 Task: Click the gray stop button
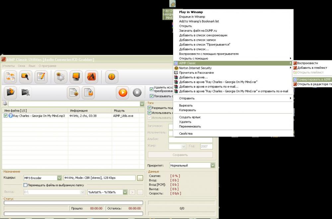pyautogui.click(x=137, y=92)
